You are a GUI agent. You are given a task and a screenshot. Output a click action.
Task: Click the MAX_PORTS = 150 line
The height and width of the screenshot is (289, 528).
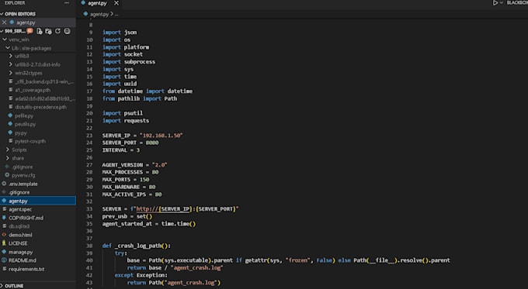126,180
